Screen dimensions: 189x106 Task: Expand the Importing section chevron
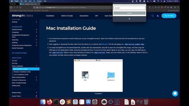[36, 40]
